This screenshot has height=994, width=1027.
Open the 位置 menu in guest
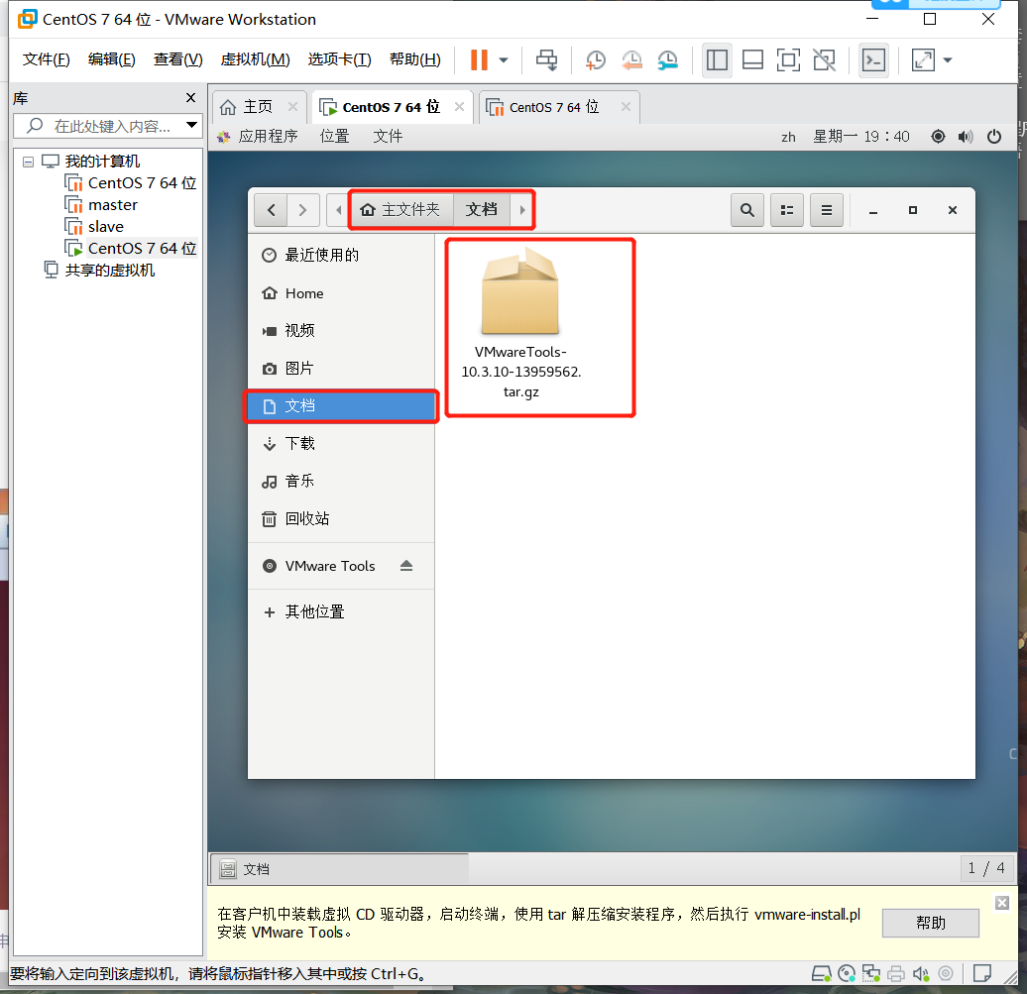coord(334,136)
